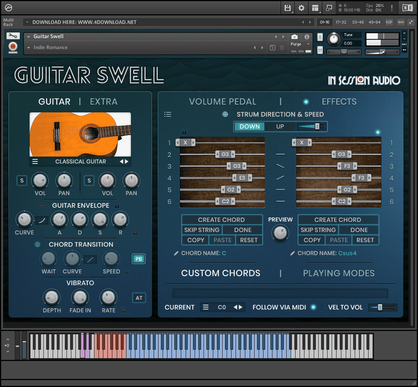Open the Effects tab
Screen dimensions: 418x387
[x=339, y=101]
